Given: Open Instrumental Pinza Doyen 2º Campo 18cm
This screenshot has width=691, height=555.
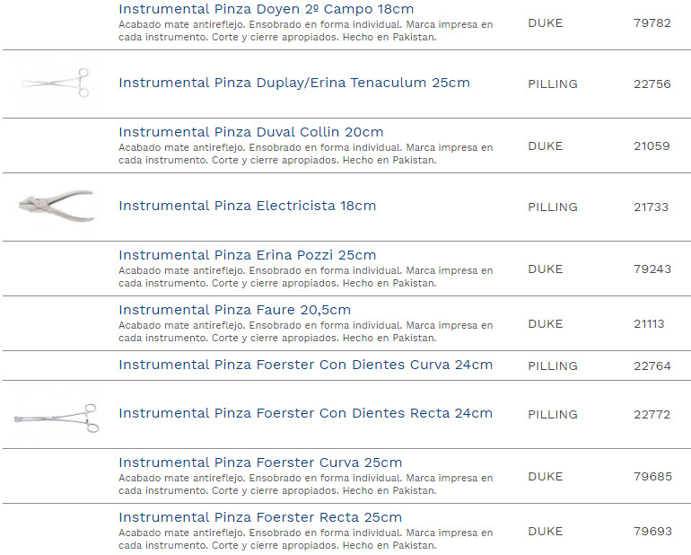Looking at the screenshot, I should (266, 9).
